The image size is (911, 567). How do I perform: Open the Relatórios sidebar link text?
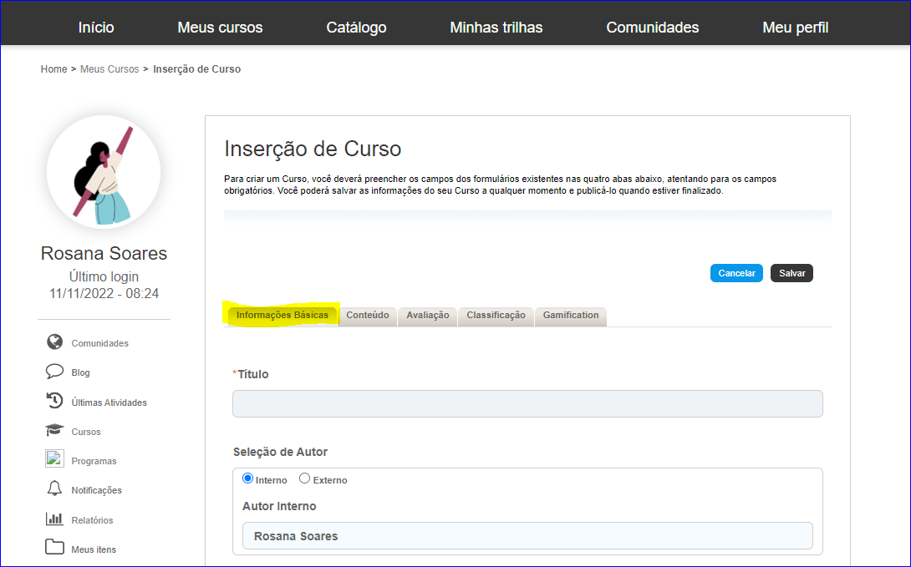pyautogui.click(x=93, y=520)
